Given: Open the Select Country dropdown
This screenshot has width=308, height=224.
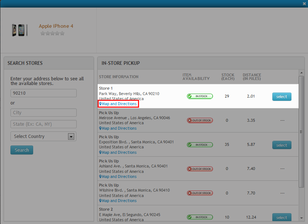Looking at the screenshot, I should point(44,136).
